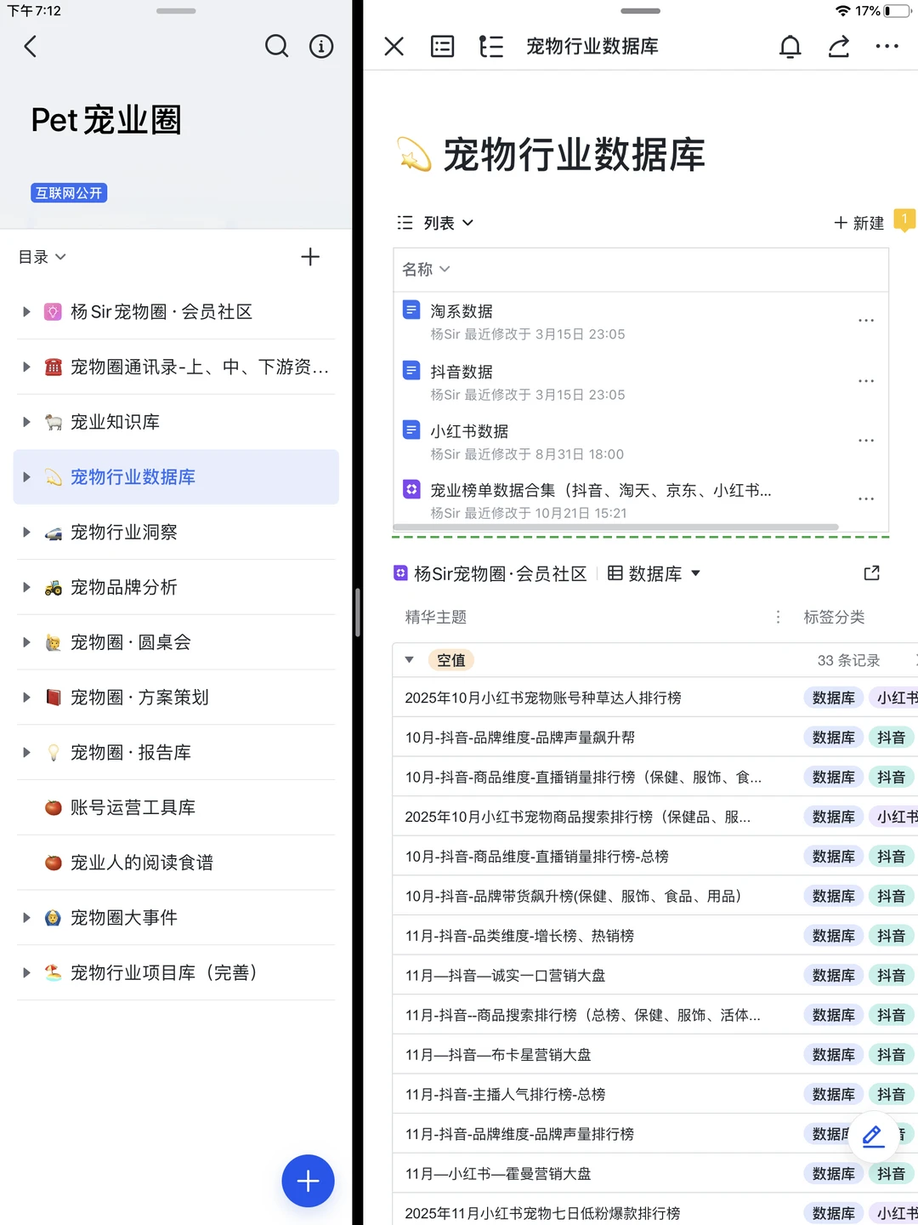Viewport: 918px width, 1225px height.
Task: Open row options for 淘系数据 record
Action: (x=866, y=320)
